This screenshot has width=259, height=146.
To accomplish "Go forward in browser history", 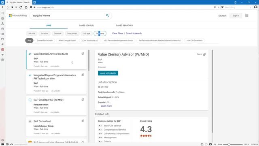I will tap(8, 7).
